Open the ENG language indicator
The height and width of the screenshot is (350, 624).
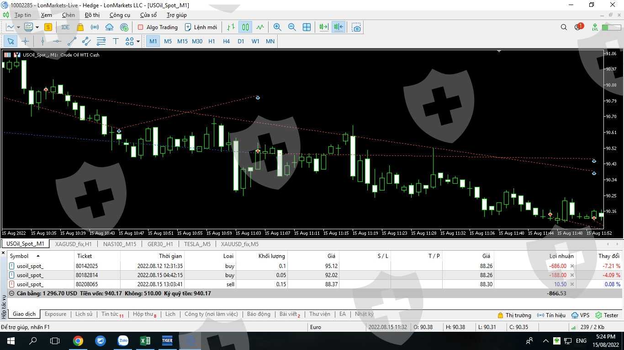[581, 341]
